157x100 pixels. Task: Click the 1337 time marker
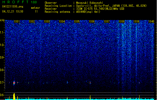(x=107, y=21)
